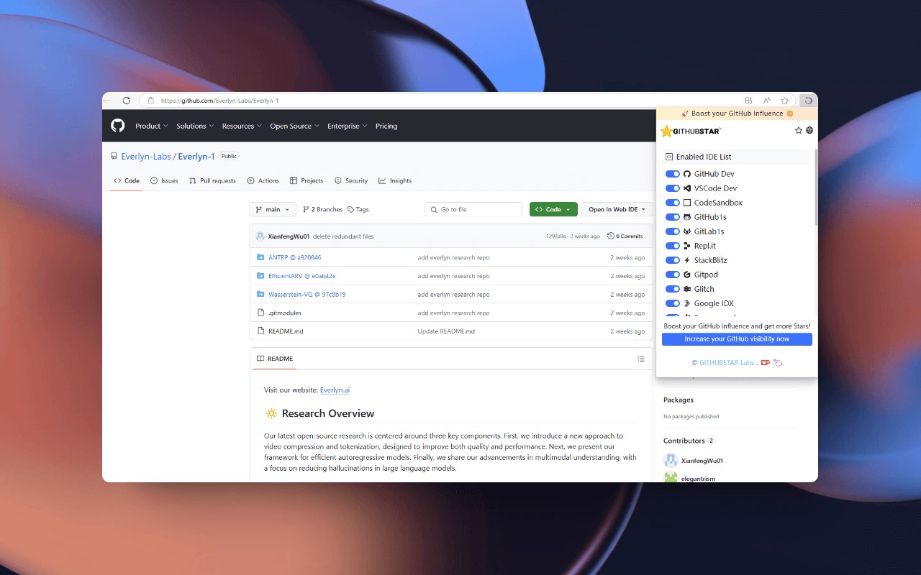Go to the Actions tab
921x575 pixels.
pos(263,180)
